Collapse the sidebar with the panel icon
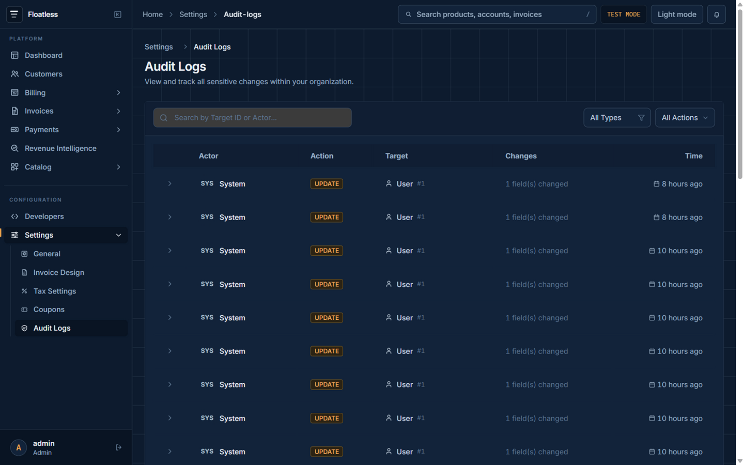The image size is (744, 465). 118,14
